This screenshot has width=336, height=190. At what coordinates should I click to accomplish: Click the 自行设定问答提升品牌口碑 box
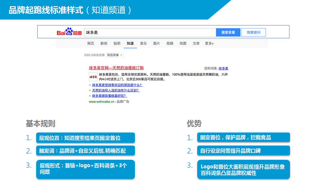click(x=243, y=151)
